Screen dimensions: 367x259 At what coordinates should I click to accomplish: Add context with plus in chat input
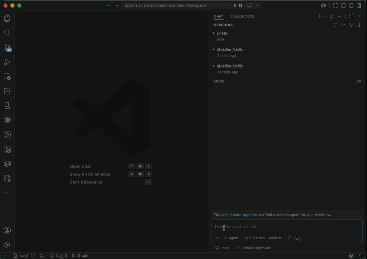pos(217,238)
